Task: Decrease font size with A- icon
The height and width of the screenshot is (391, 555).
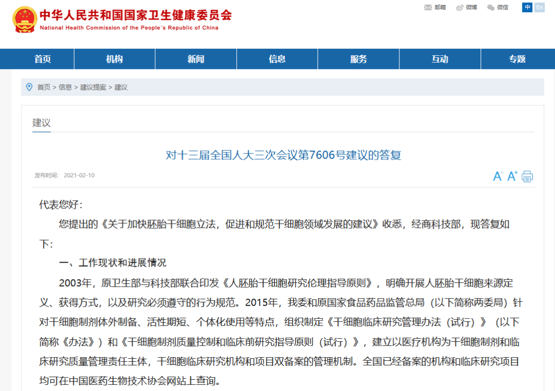Action: tap(497, 176)
